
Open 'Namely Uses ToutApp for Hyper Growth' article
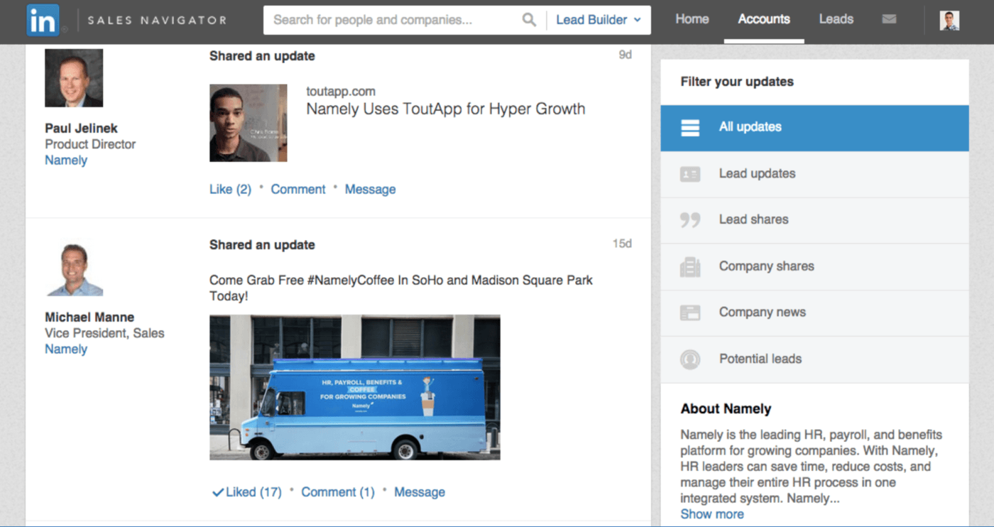446,109
